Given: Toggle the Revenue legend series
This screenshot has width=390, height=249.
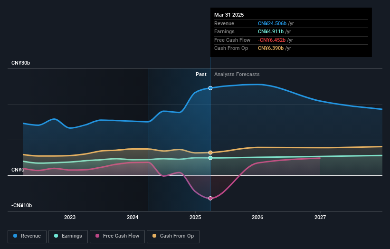Looking at the screenshot, I should 27,236.
